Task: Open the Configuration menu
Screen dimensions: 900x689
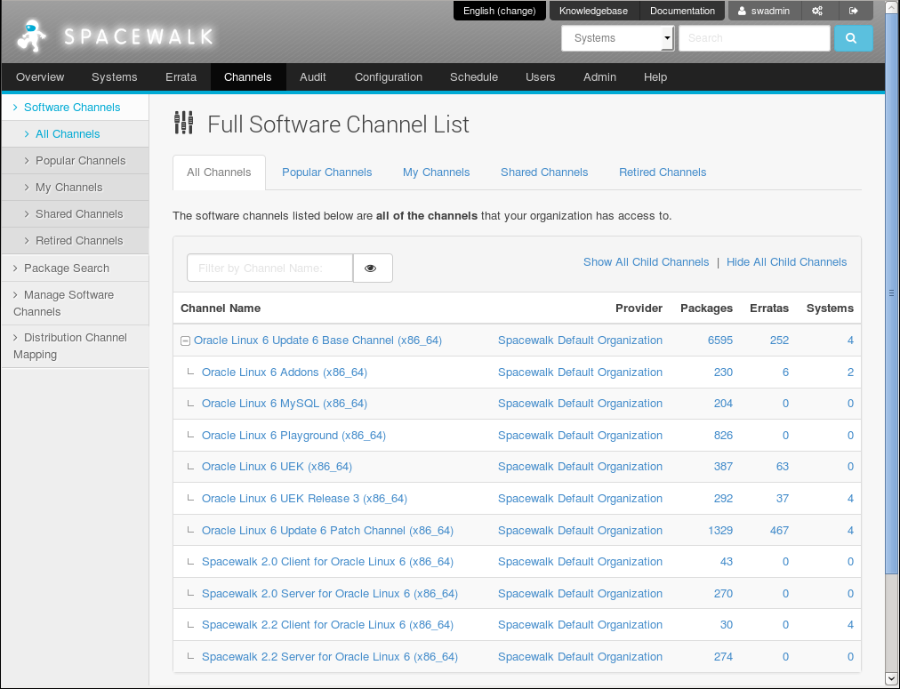Action: click(x=389, y=76)
